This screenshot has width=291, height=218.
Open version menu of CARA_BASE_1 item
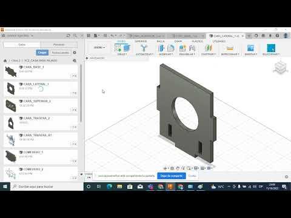tap(74, 76)
